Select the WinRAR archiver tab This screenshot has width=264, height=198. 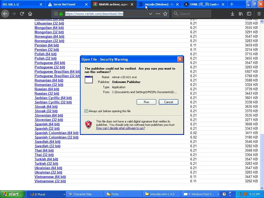coord(114,4)
